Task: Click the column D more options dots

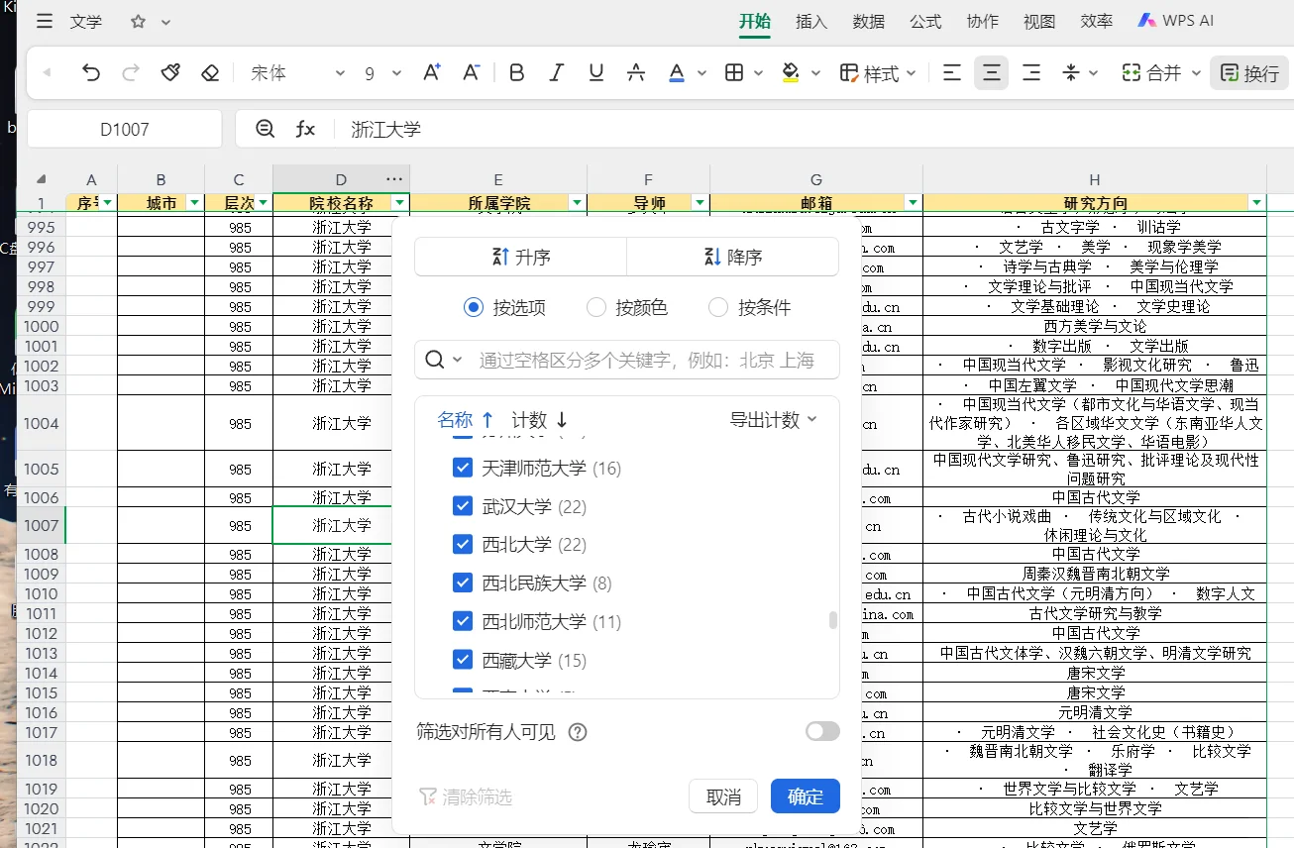Action: point(394,179)
